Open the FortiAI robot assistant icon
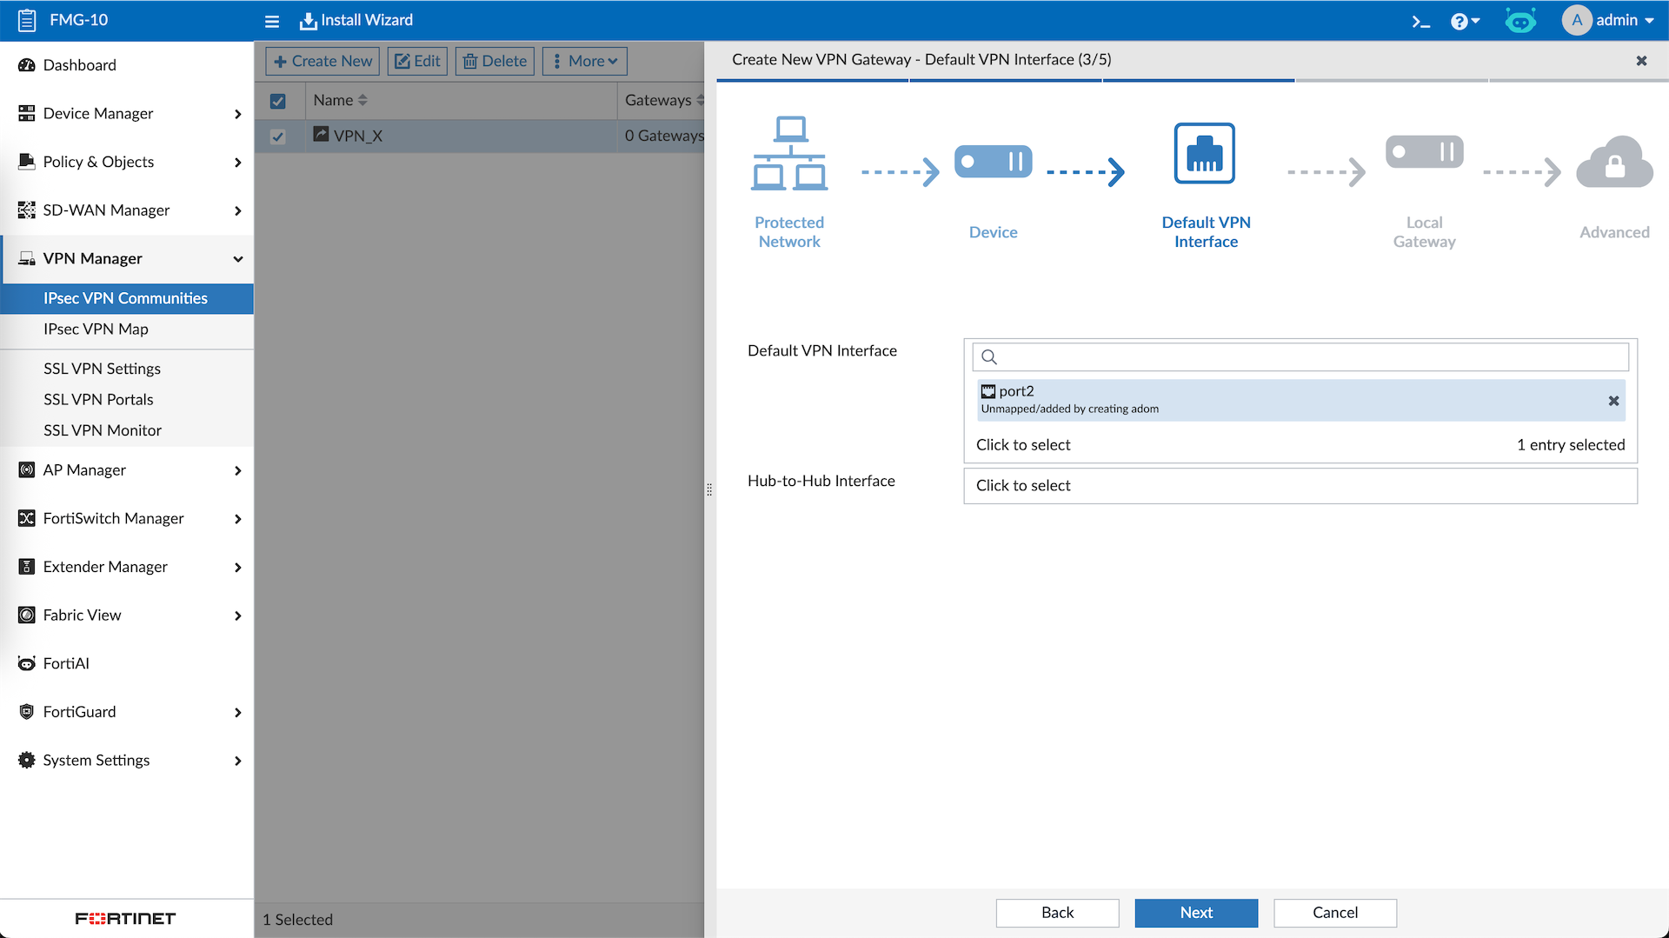The image size is (1669, 938). click(1520, 21)
